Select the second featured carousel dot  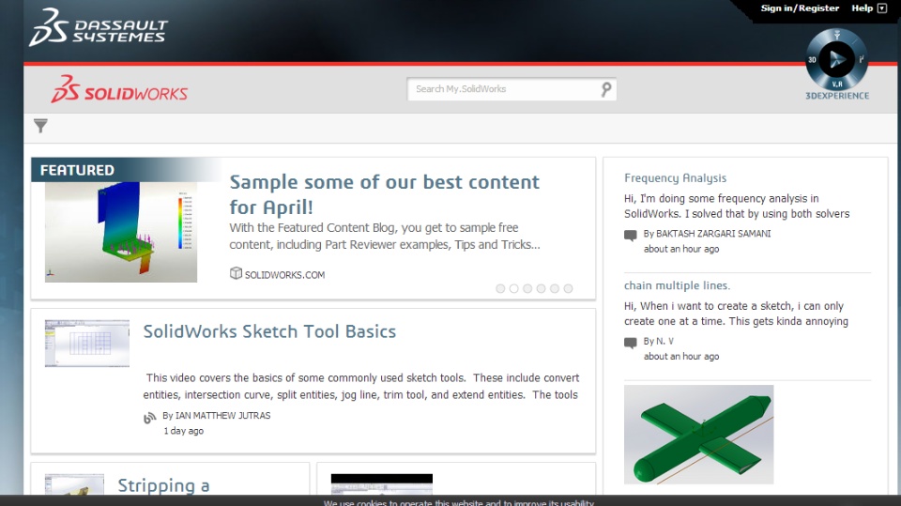tap(513, 288)
